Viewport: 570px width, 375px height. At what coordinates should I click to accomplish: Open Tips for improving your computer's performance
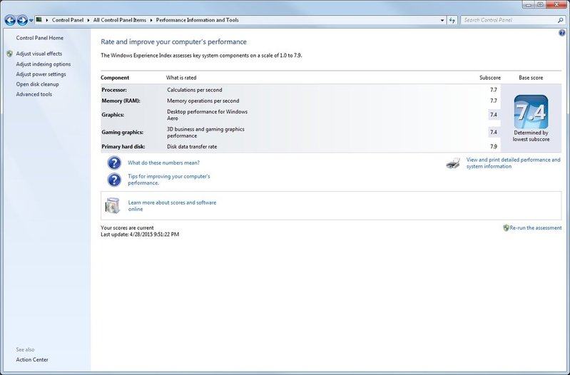click(168, 180)
